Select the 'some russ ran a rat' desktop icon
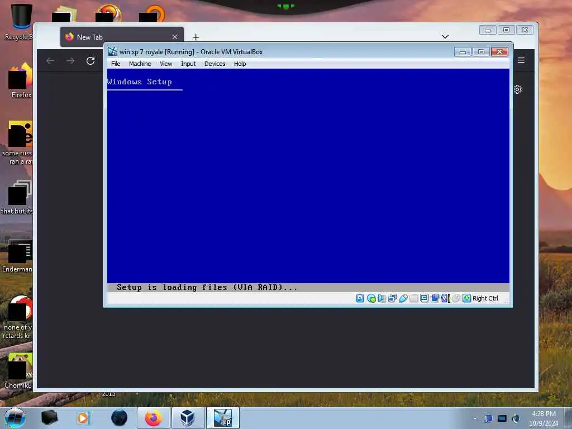The width and height of the screenshot is (572, 429). pos(17,143)
